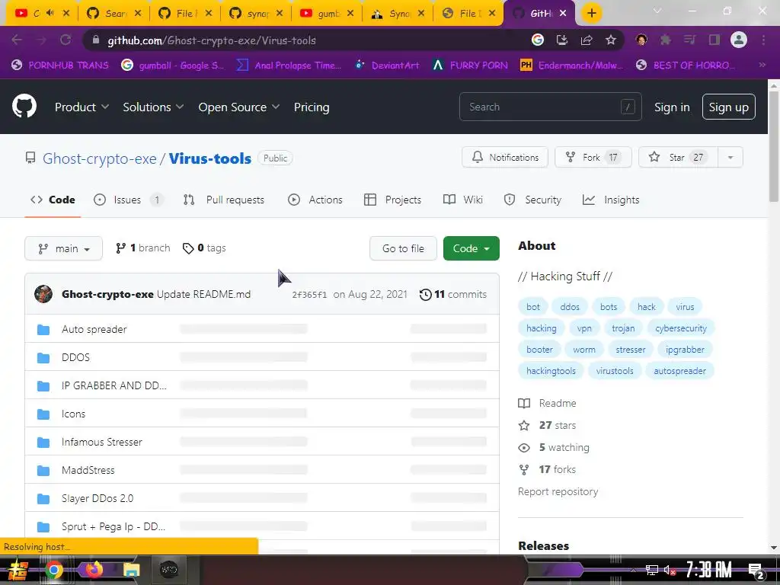The height and width of the screenshot is (585, 780).
Task: Go back with browser back arrow
Action: pyautogui.click(x=17, y=40)
